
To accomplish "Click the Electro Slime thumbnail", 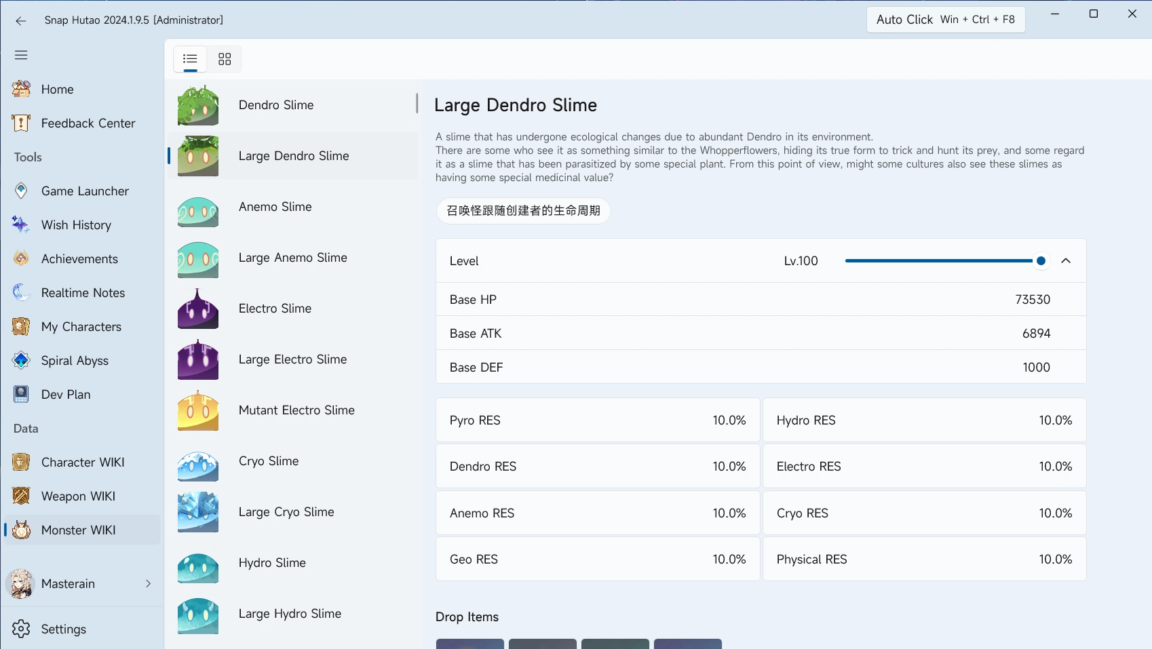I will click(198, 309).
